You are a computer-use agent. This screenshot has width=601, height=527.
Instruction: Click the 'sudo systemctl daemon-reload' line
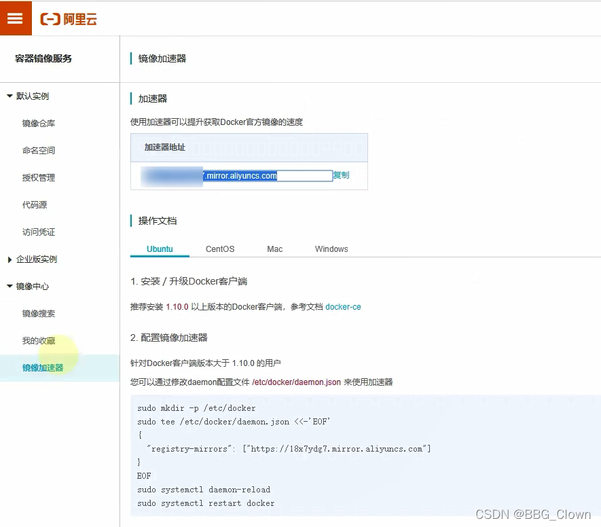[x=204, y=490]
